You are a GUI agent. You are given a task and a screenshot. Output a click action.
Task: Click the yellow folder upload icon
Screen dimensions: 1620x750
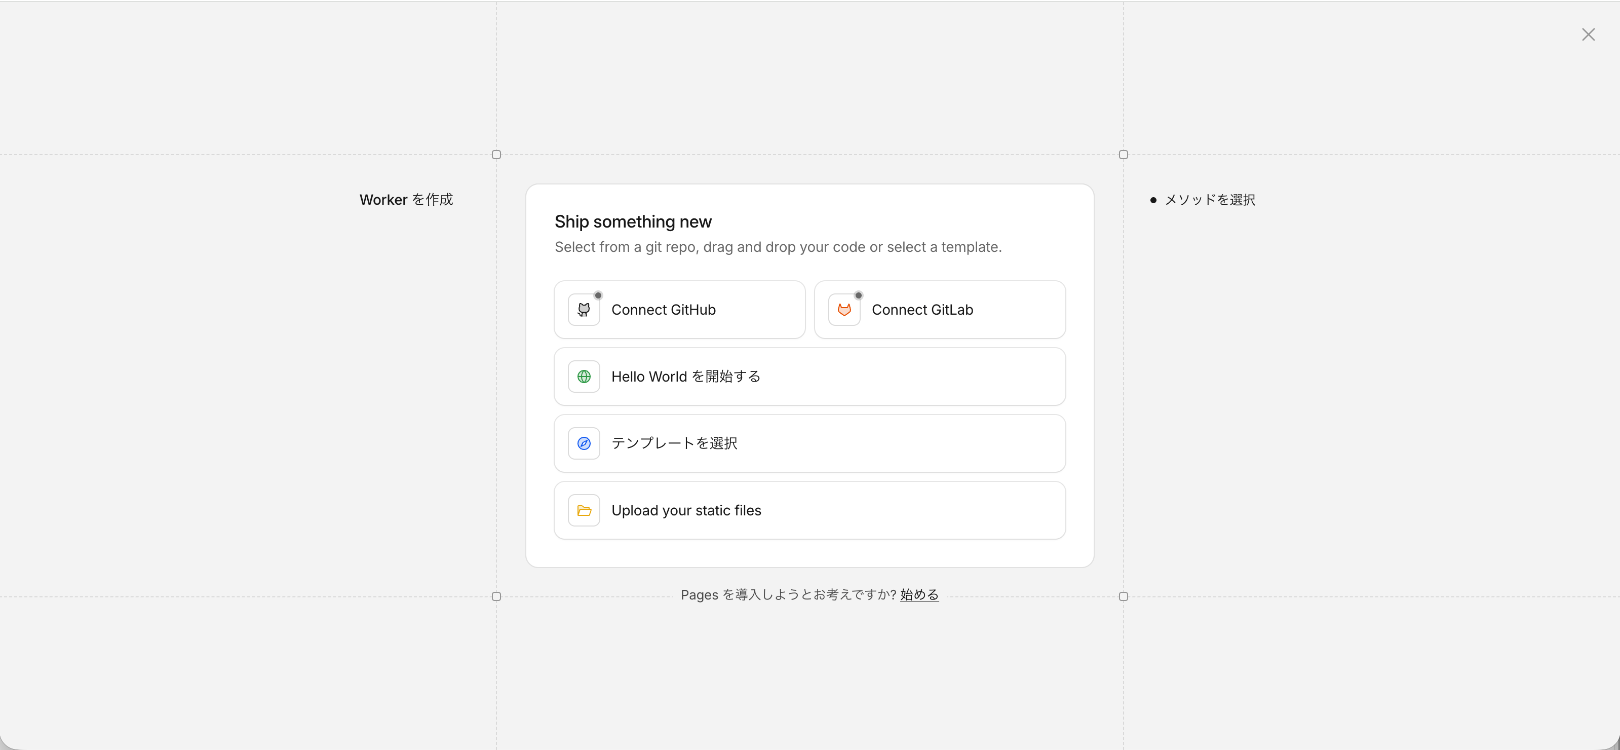(x=584, y=510)
